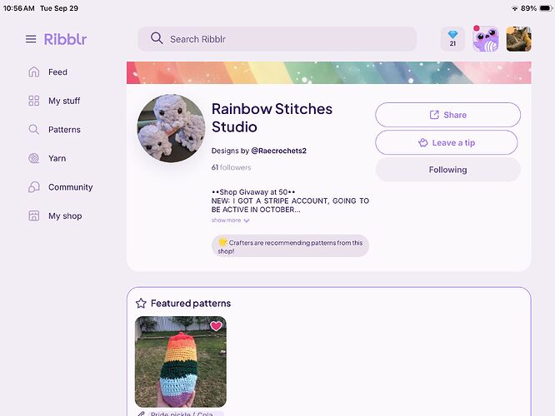Click the search magnifier icon

[157, 38]
